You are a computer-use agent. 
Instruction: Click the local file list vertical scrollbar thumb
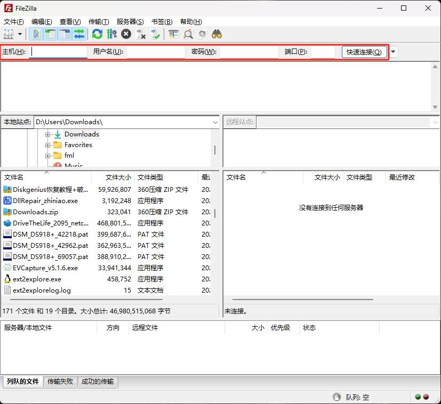click(215, 213)
